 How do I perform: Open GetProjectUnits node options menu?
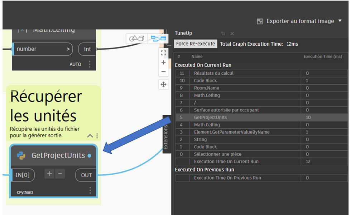[90, 190]
